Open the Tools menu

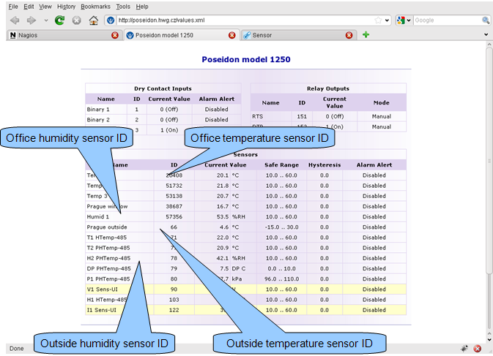(x=123, y=7)
